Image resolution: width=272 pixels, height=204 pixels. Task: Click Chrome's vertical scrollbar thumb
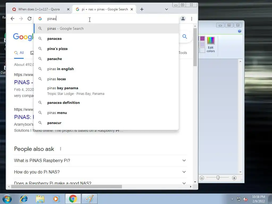click(195, 47)
